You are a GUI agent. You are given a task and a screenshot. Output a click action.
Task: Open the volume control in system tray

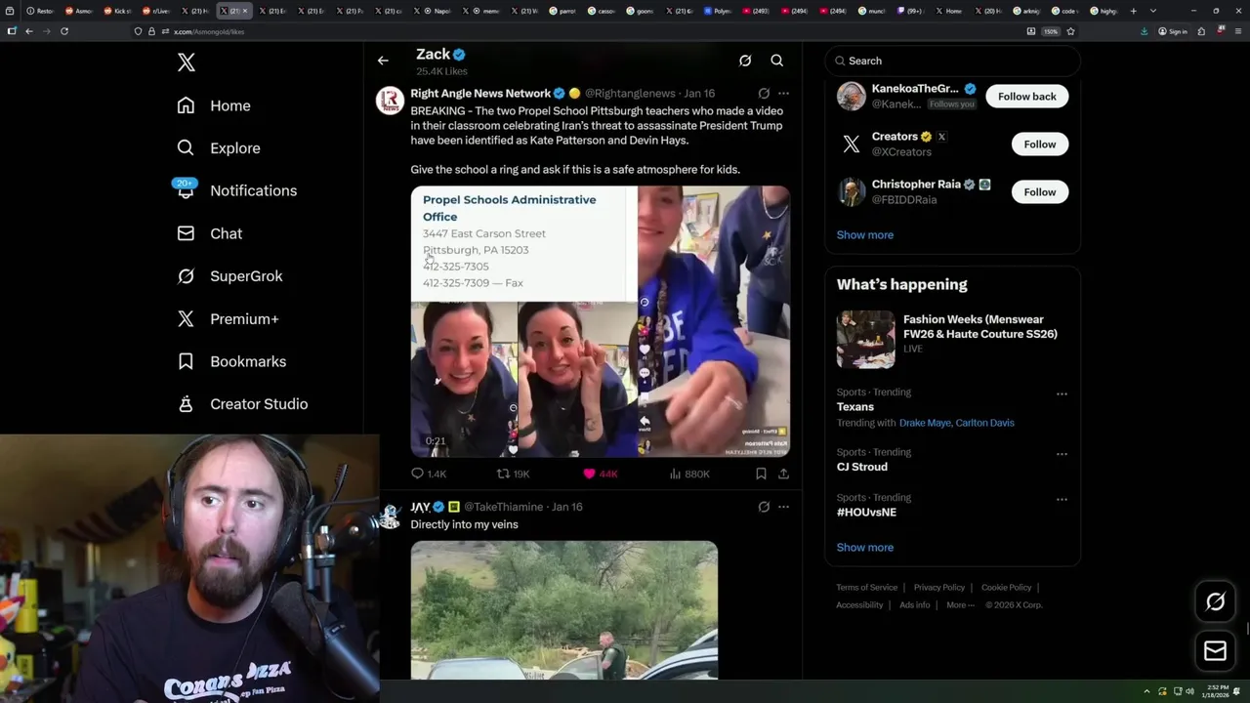point(1189,691)
